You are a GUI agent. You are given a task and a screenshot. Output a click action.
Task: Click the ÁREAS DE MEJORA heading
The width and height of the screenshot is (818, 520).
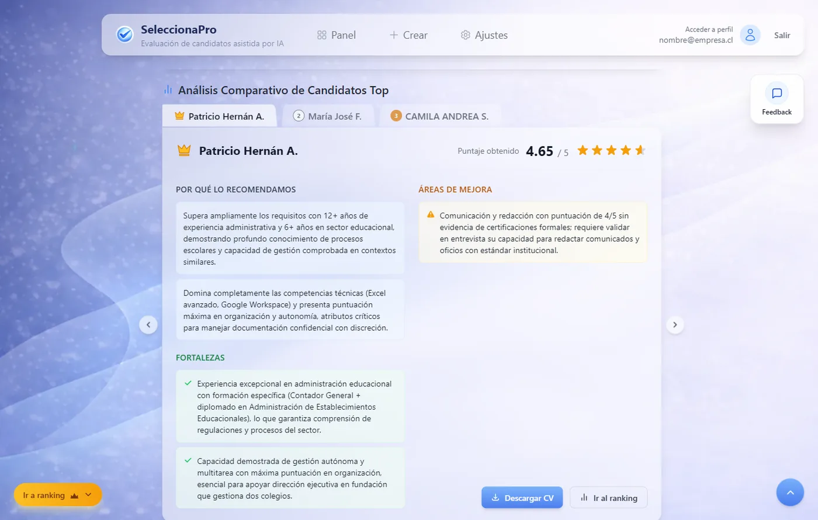(x=455, y=189)
